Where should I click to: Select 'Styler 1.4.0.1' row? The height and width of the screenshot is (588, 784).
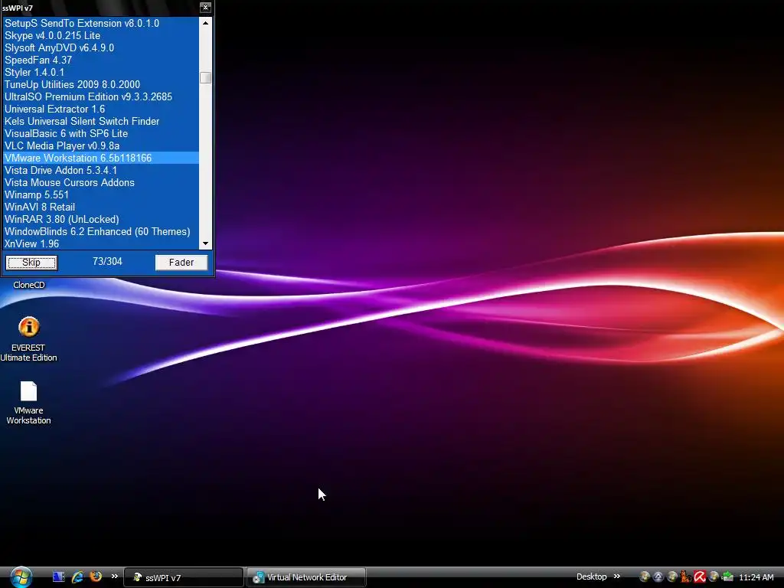click(x=101, y=72)
